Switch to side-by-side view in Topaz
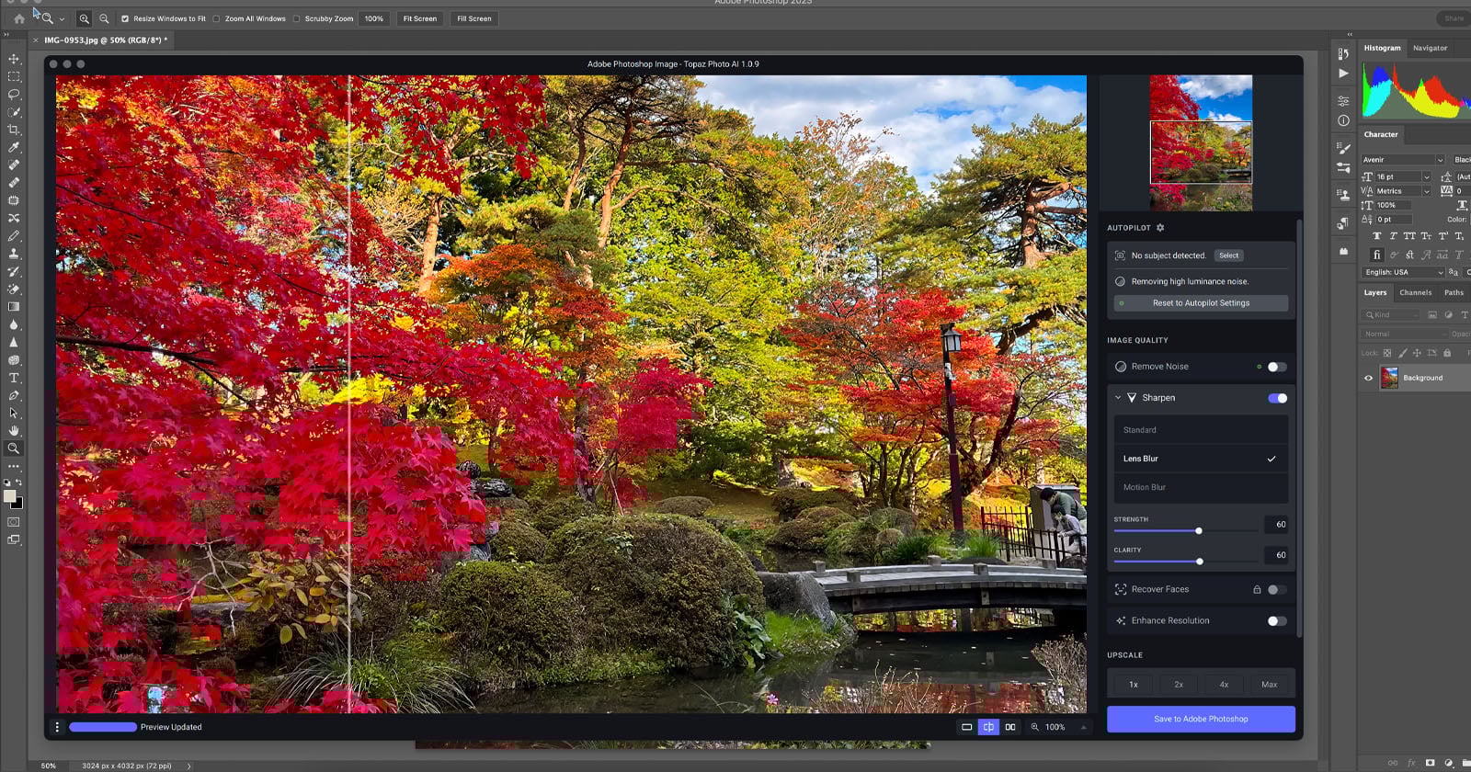Image resolution: width=1471 pixels, height=772 pixels. coord(1010,727)
